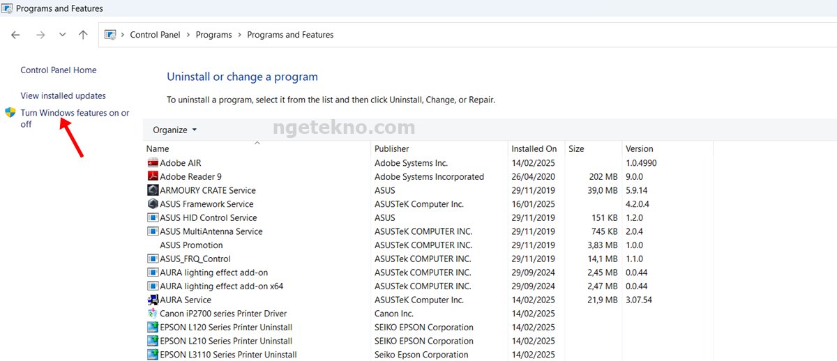Select the ASUS Framework Service icon
Screen dimensions: 837x361
(x=153, y=204)
